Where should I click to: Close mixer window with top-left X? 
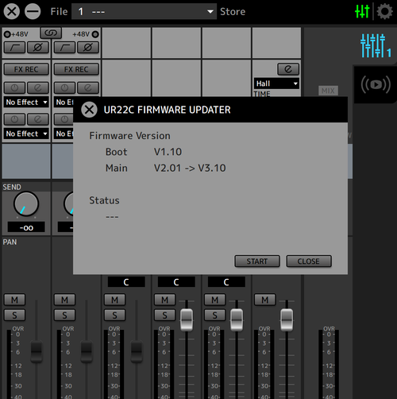pyautogui.click(x=11, y=12)
